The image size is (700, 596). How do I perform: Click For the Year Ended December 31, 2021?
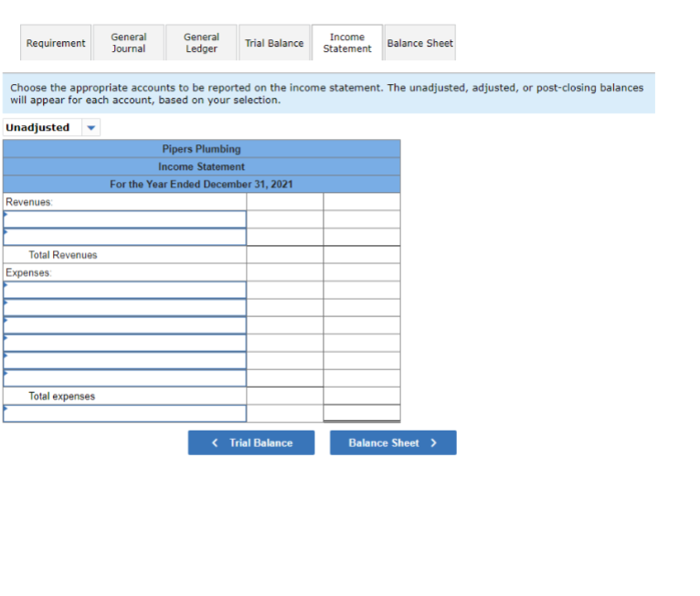(x=201, y=184)
